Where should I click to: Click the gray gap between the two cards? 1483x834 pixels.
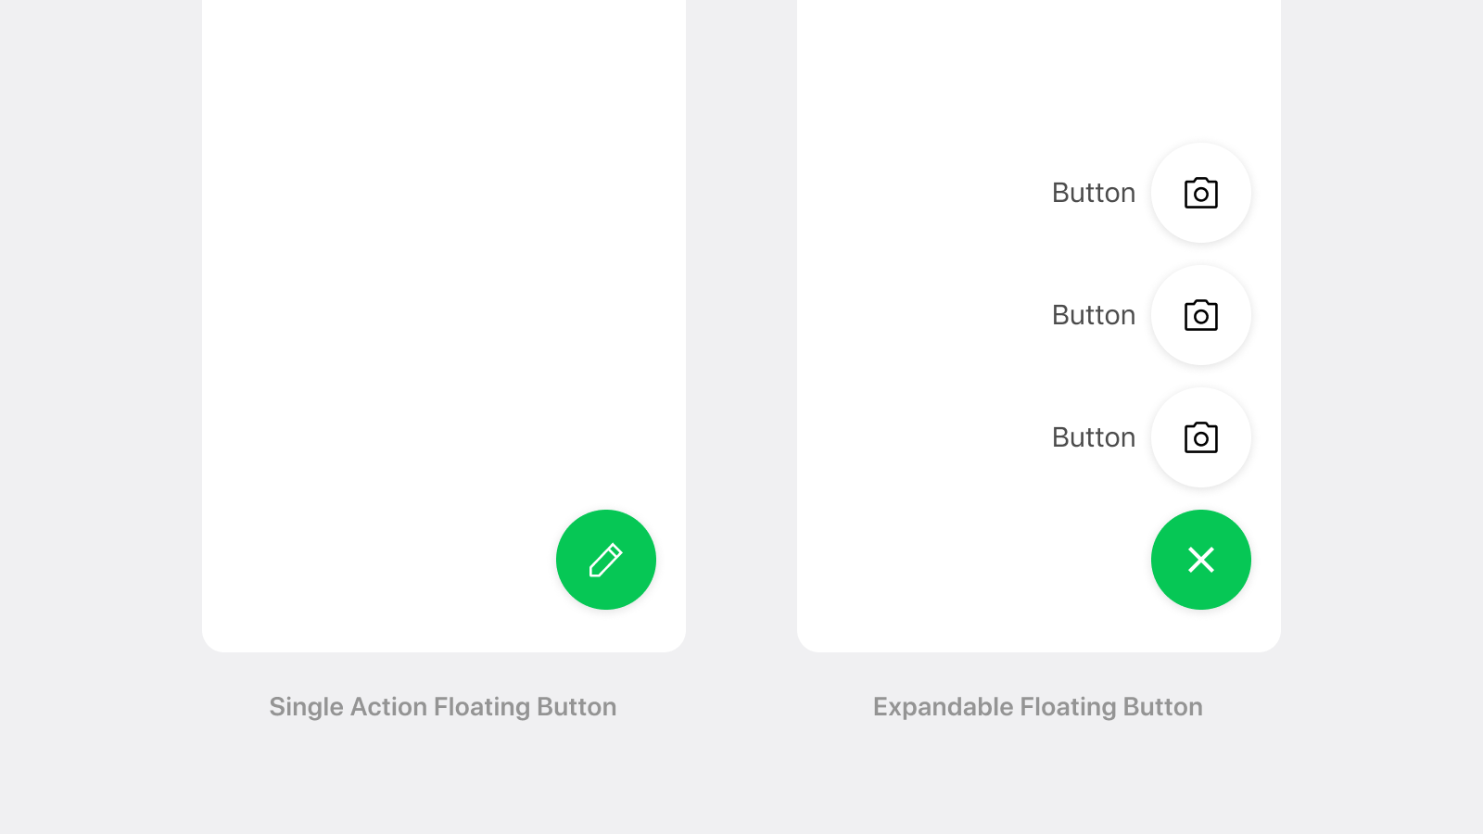[741, 324]
